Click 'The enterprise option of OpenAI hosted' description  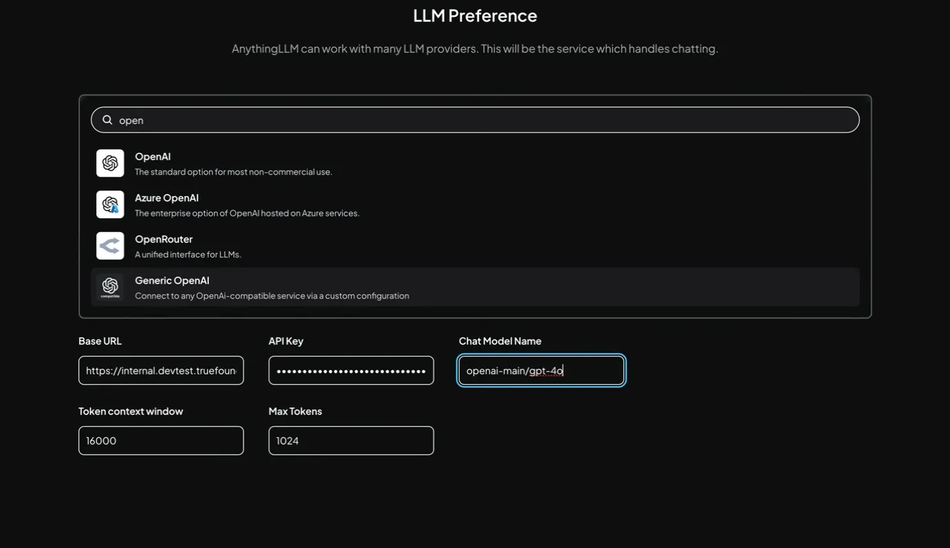coord(247,213)
